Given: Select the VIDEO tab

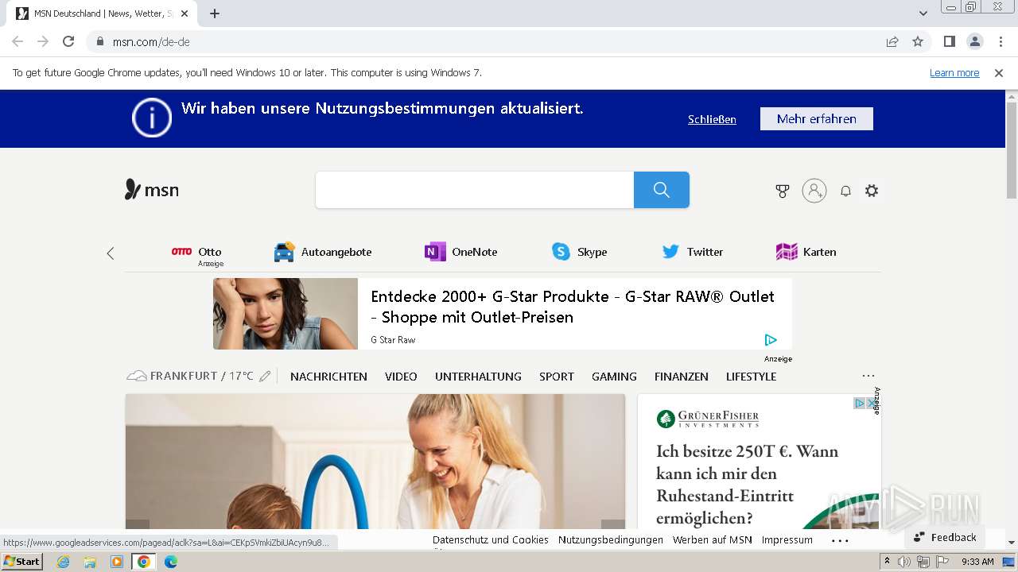Looking at the screenshot, I should (401, 377).
